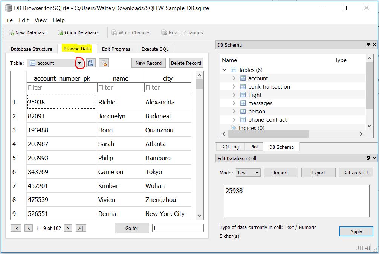This screenshot has height=254, width=379.
Task: Click the New Record button
Action: click(148, 63)
